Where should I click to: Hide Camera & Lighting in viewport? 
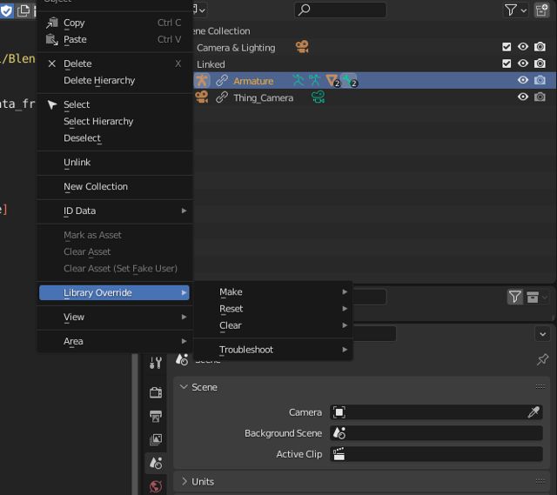pos(523,47)
